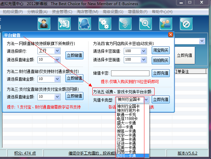The width and height of the screenshot is (211, 159).
Task: Click the magnifier search toolbar icon
Action: pyautogui.click(x=146, y=23)
